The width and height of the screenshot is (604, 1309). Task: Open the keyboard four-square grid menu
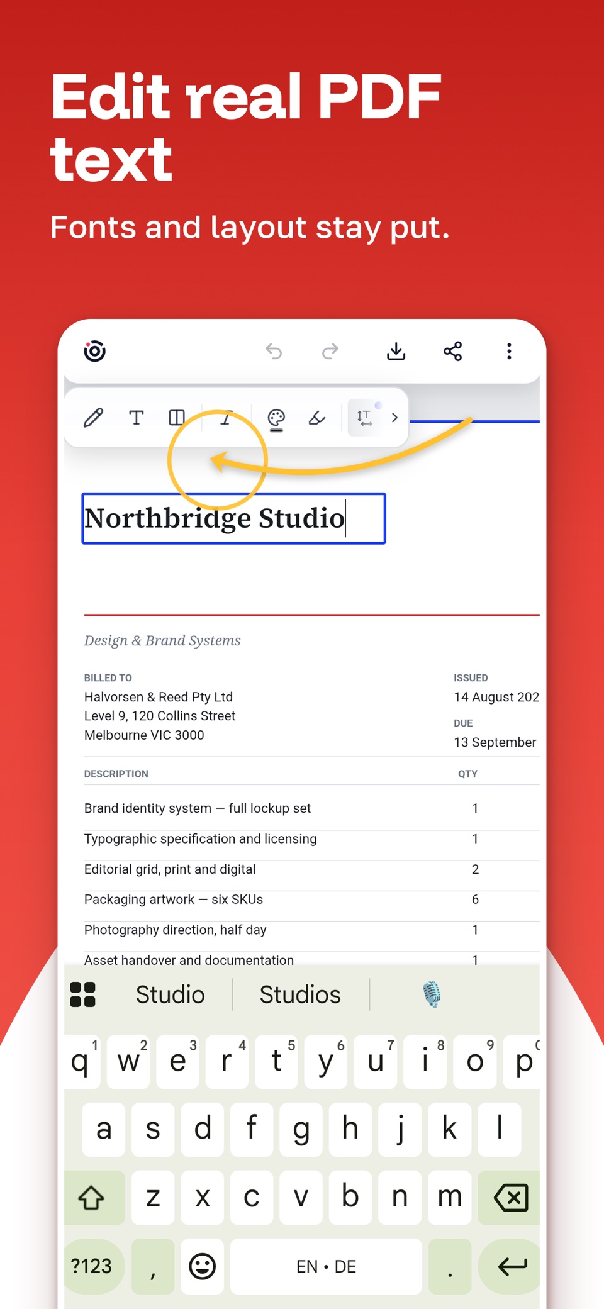tap(82, 994)
